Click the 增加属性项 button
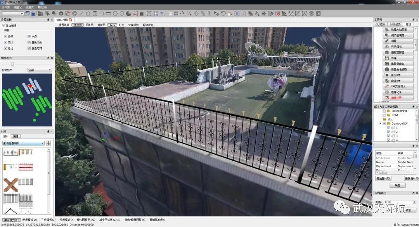 (383, 178)
